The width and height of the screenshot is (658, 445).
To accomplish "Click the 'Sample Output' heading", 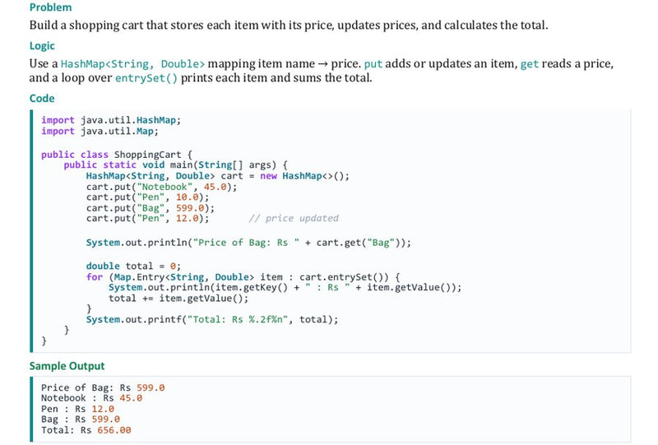I will pos(67,366).
